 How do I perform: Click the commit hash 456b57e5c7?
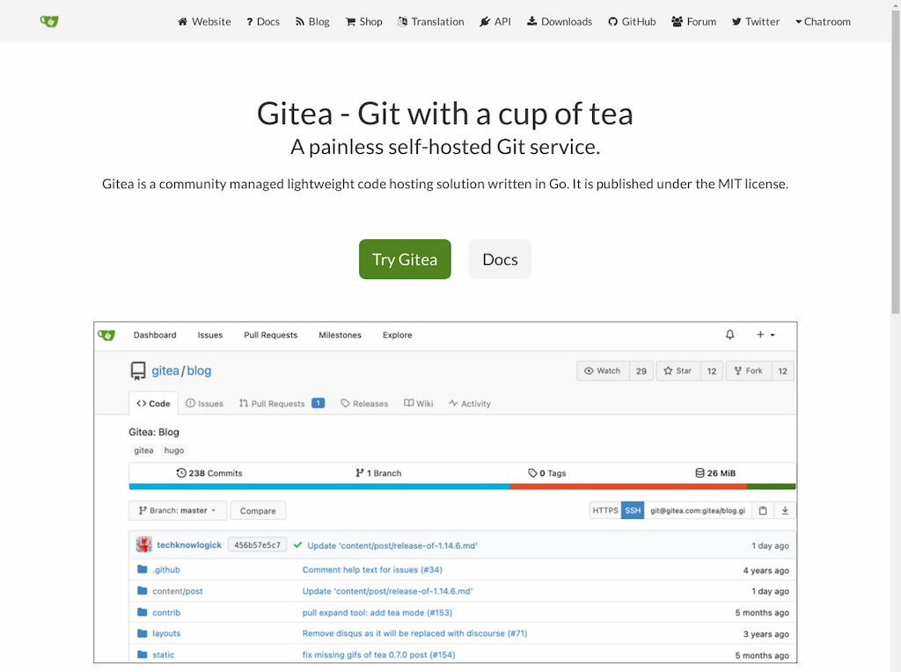[x=255, y=545]
